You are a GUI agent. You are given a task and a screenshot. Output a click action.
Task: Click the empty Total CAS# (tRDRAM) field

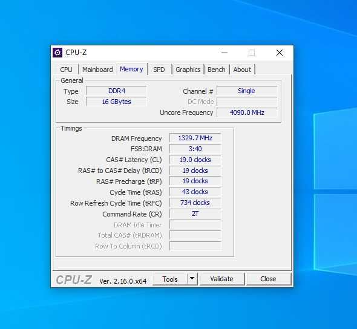coord(195,235)
